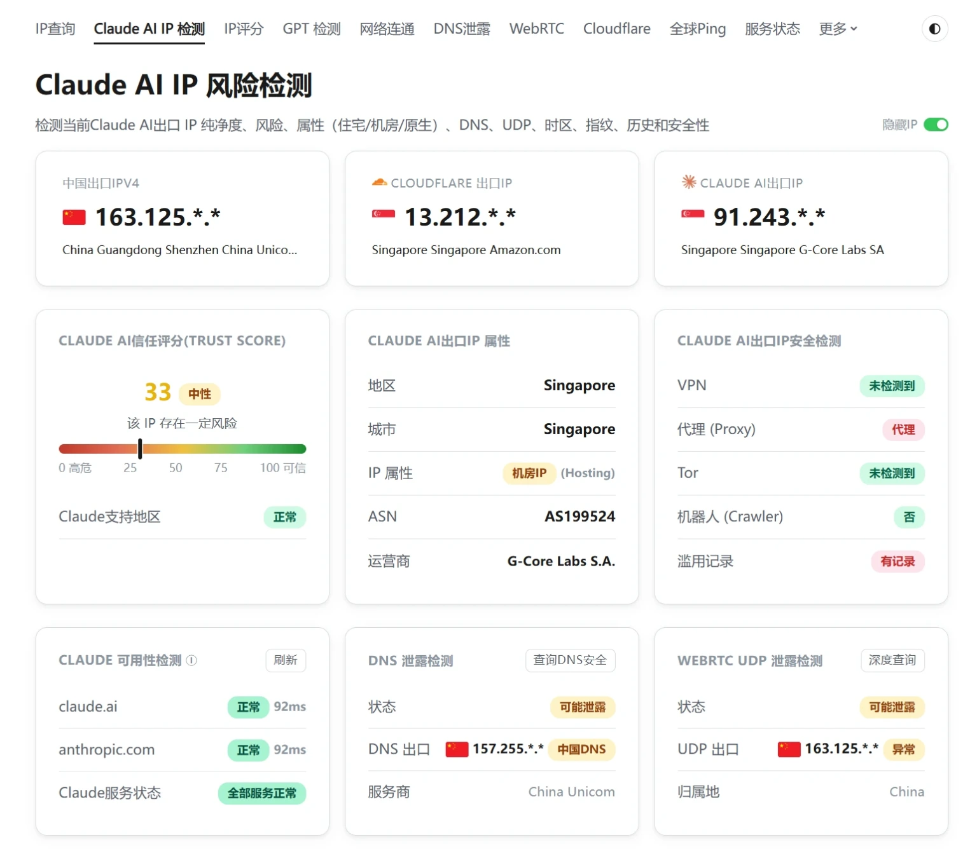The image size is (977, 849).
Task: Click the 未检测到 badge in the VPN row
Action: (x=892, y=386)
